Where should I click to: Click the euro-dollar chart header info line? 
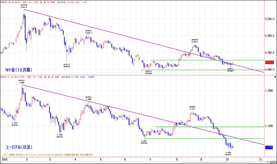click(48, 77)
